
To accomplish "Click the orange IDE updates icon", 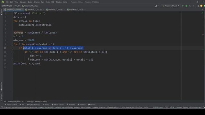I will pyautogui.click(x=201, y=6).
